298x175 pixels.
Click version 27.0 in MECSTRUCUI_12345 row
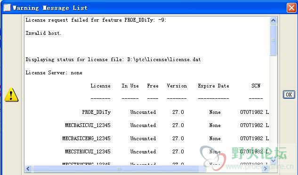point(178,151)
